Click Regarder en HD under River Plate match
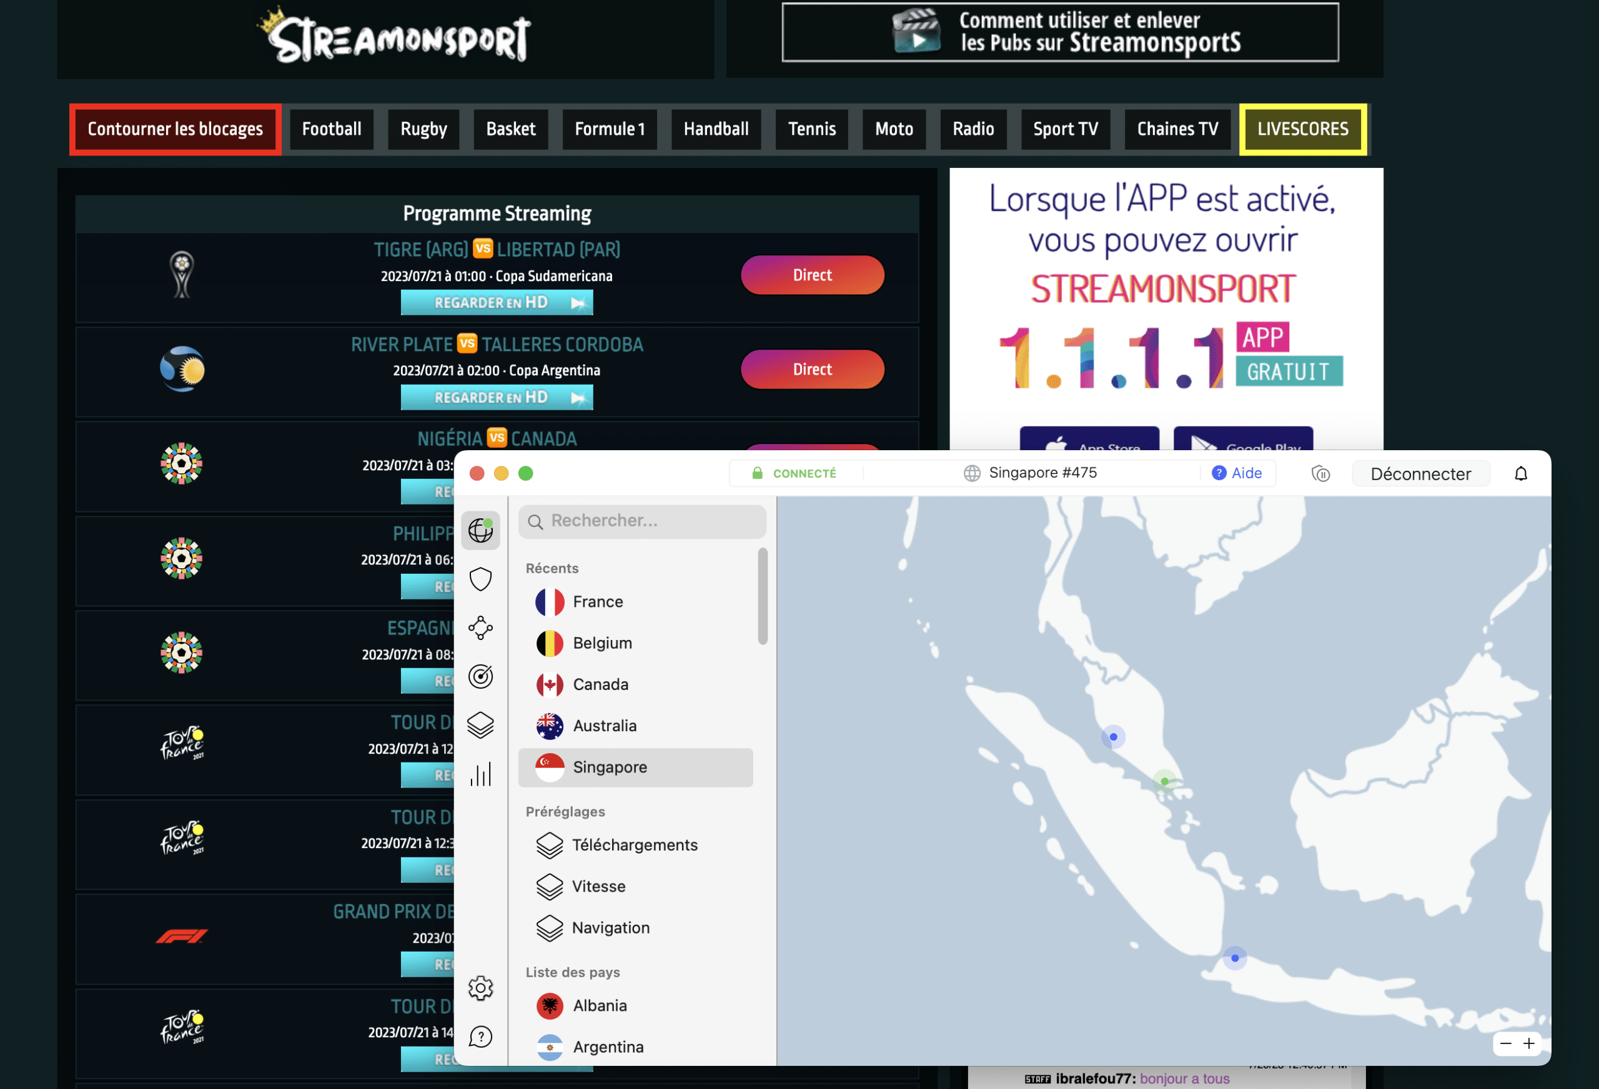The image size is (1599, 1089). (x=497, y=398)
